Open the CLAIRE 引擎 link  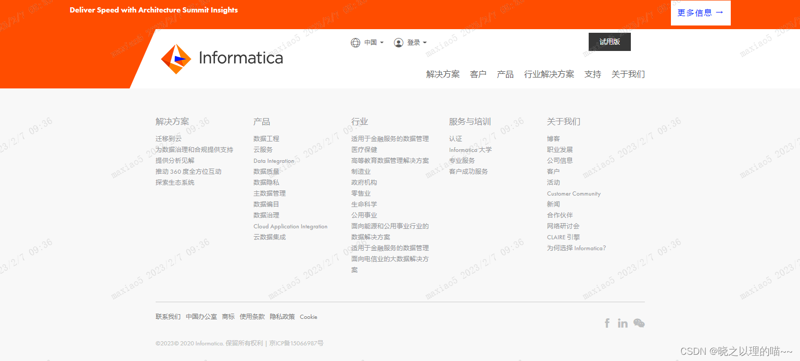[x=563, y=237]
